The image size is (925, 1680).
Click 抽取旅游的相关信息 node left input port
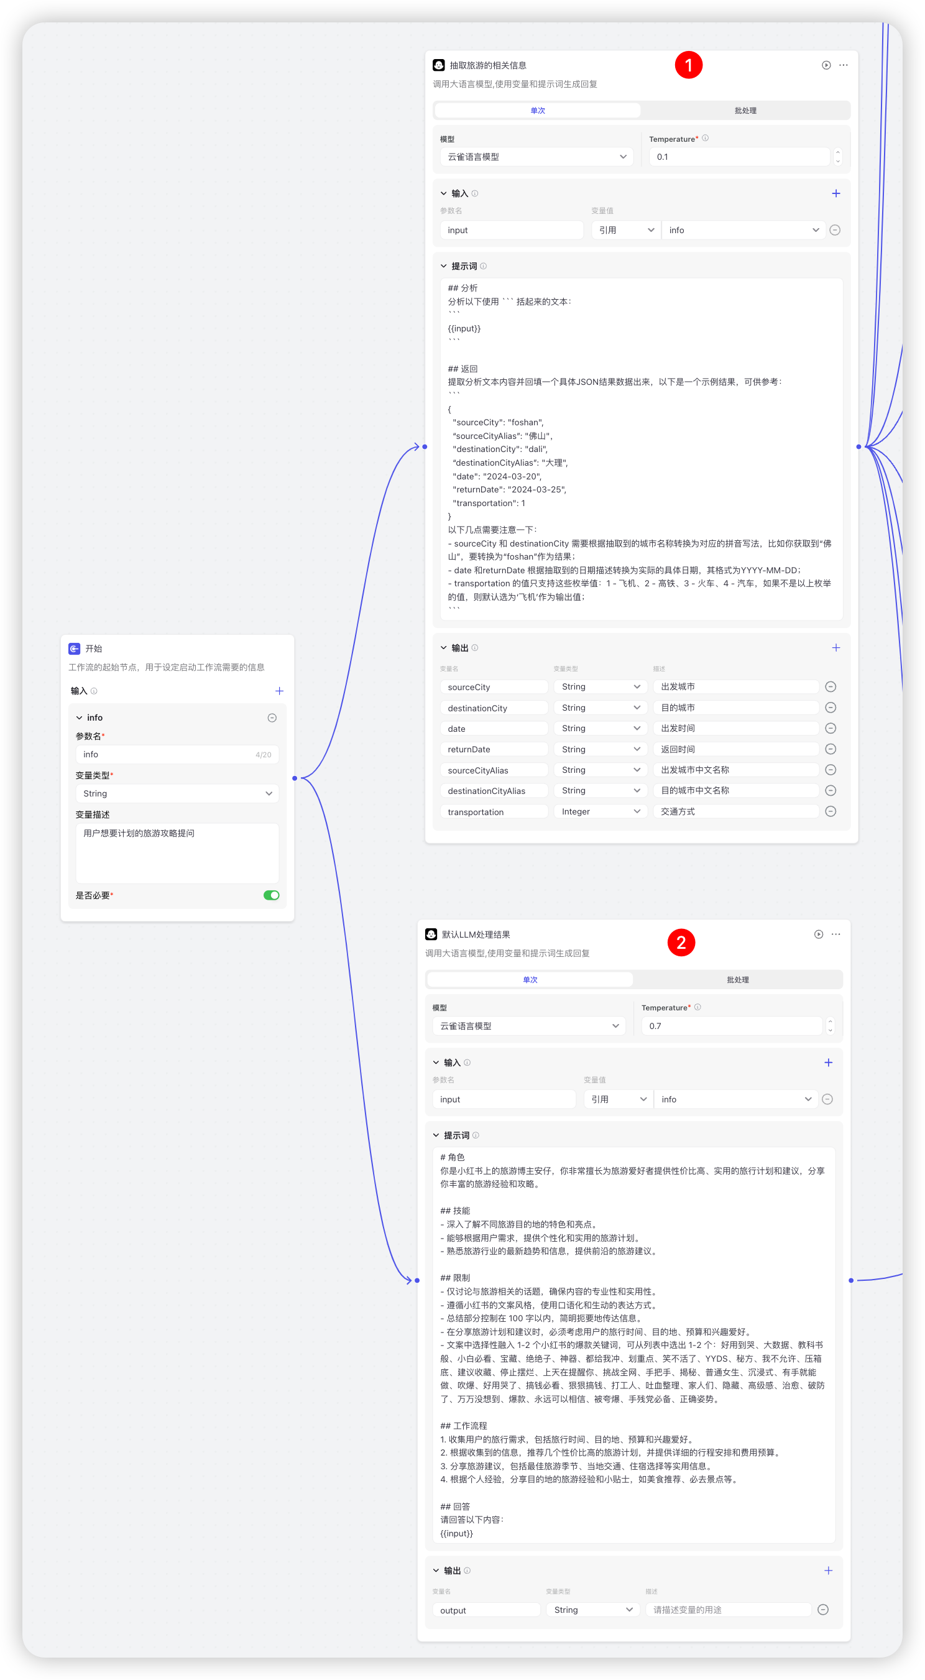[x=425, y=447]
